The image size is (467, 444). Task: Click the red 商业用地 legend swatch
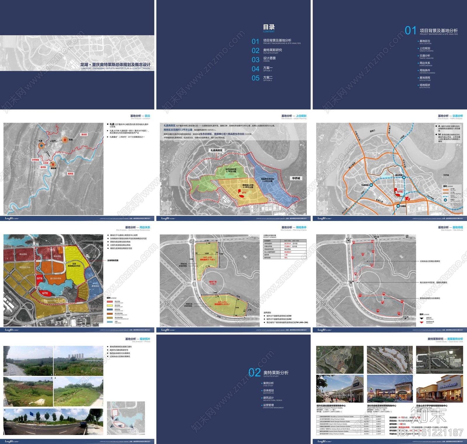(110, 302)
